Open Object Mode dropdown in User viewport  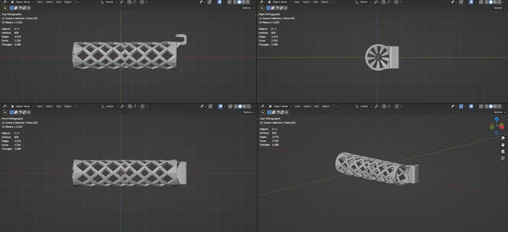280,106
